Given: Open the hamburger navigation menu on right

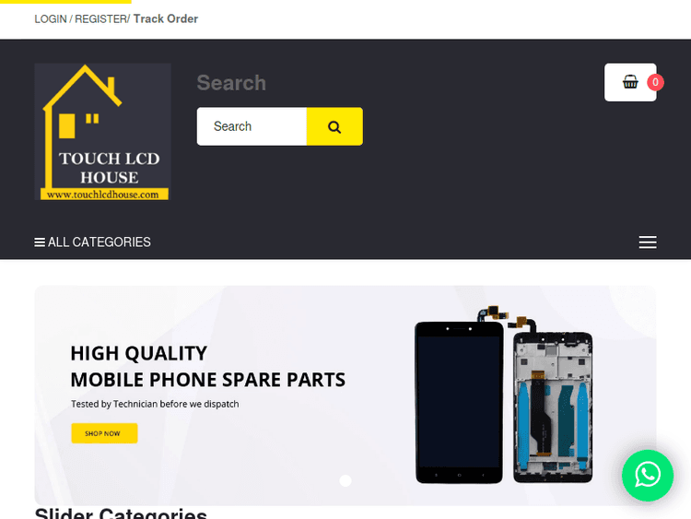Looking at the screenshot, I should 648,242.
